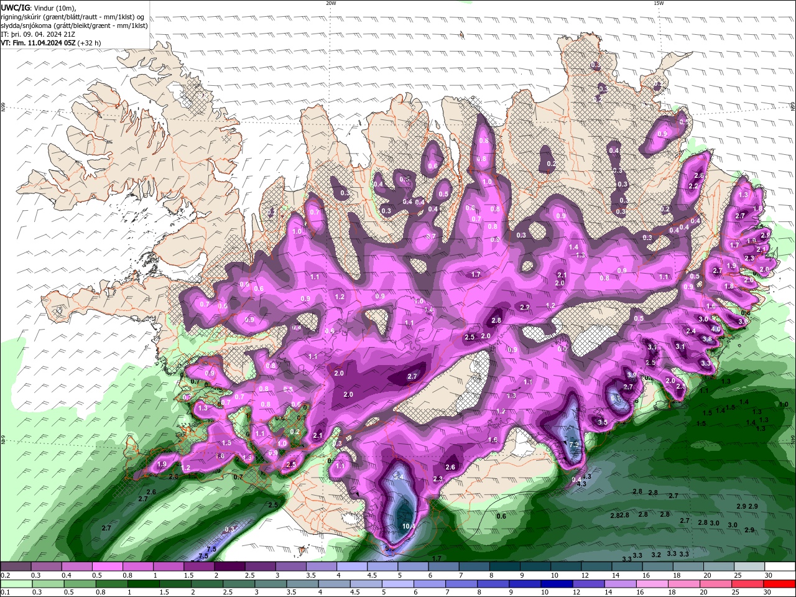Click the 'IT: þri. 09. 04. 2024 21Z' line
796x597 pixels.
(x=38, y=34)
